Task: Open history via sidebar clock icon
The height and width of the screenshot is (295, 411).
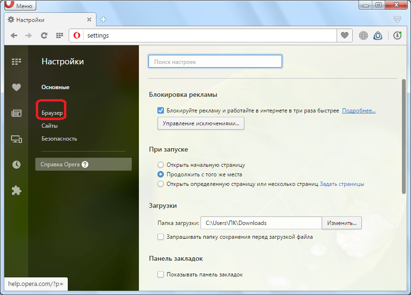Action: (16, 164)
